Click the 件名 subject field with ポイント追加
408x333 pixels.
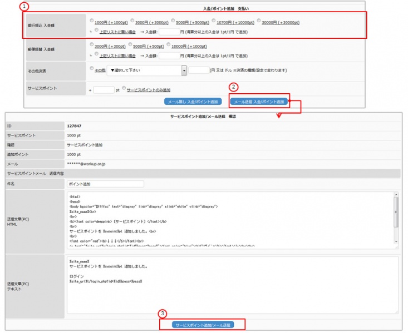click(x=105, y=184)
